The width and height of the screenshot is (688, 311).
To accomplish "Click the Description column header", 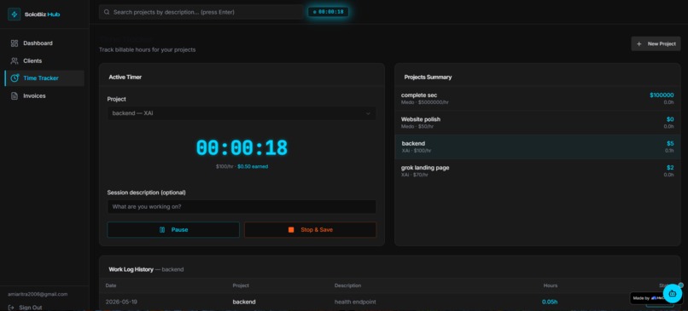I will coord(347,285).
